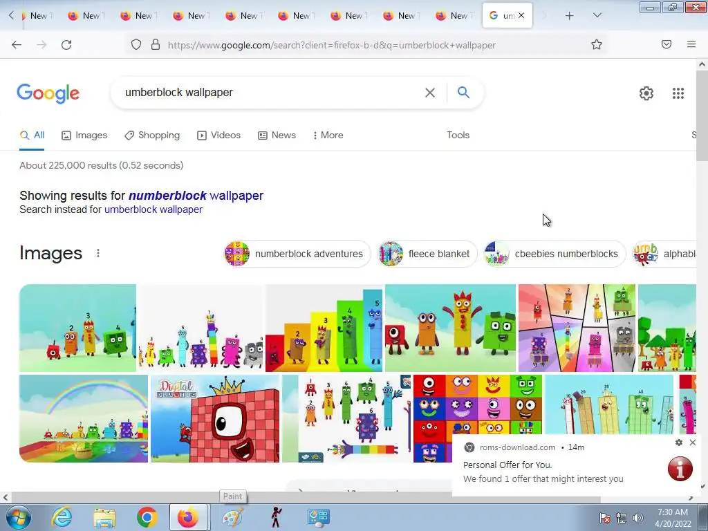Click the horizontal scrollbar left arrow

tap(5, 498)
